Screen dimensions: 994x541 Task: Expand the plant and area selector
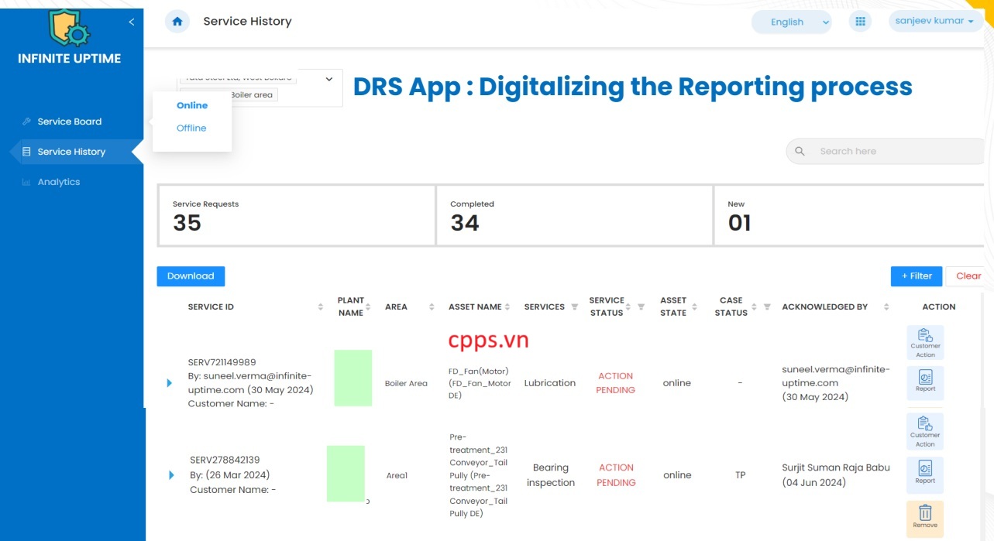tap(328, 79)
